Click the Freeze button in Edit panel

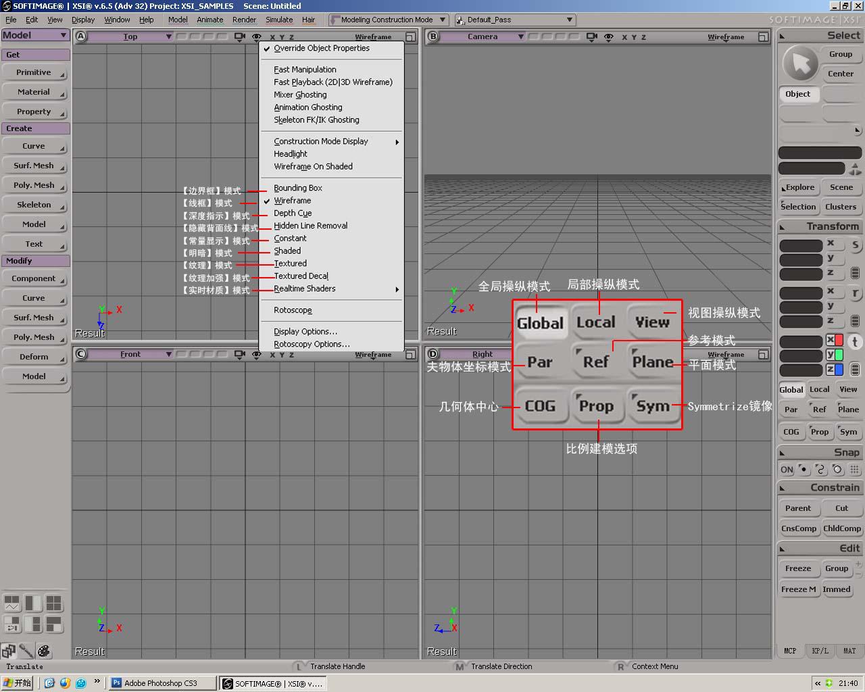[798, 568]
